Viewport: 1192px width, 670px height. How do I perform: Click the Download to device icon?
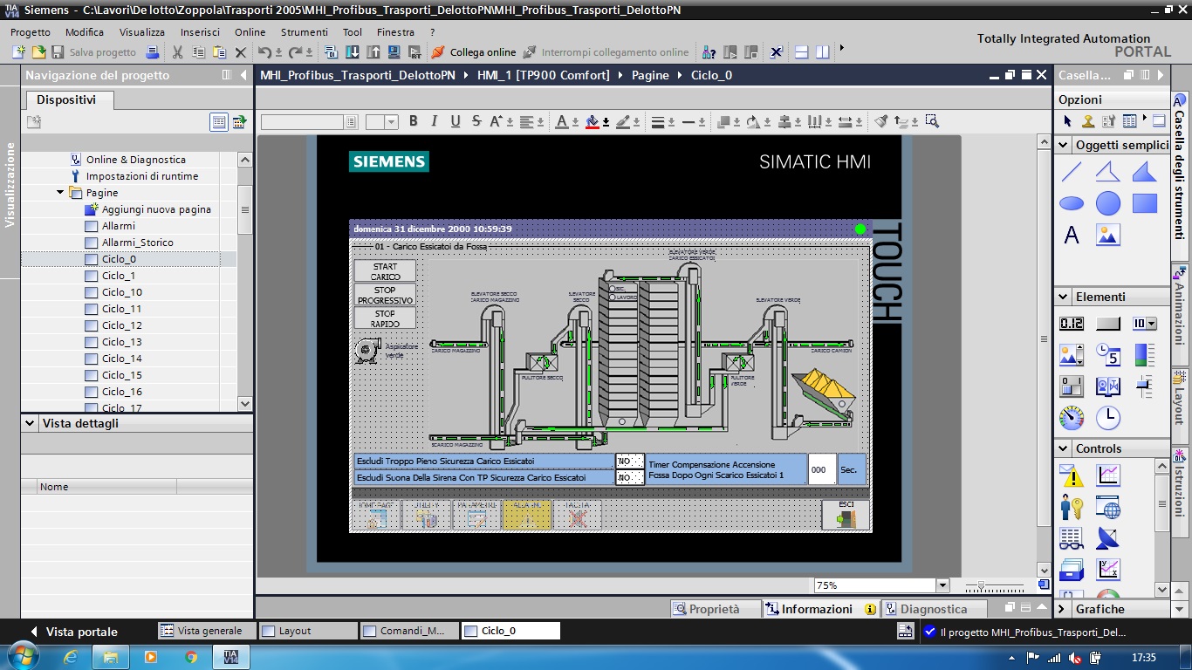pyautogui.click(x=353, y=52)
